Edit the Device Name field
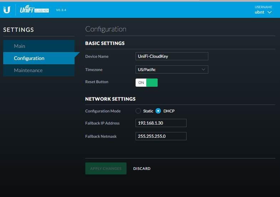The height and width of the screenshot is (197, 280). [x=172, y=56]
